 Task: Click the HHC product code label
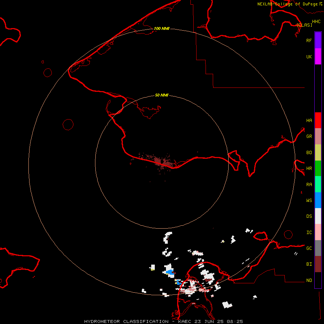click(x=316, y=22)
